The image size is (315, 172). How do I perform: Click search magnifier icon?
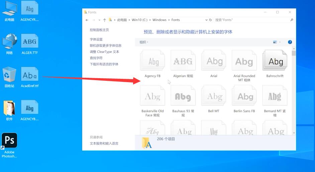(292, 20)
